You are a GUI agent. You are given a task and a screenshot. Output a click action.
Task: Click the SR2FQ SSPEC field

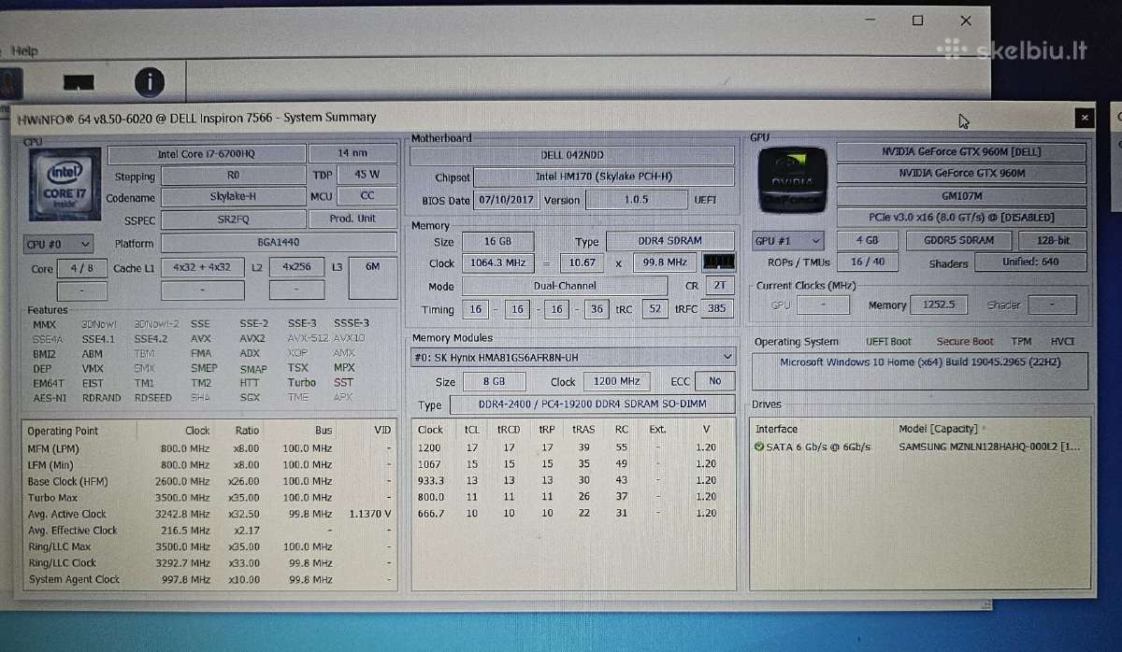click(x=233, y=220)
